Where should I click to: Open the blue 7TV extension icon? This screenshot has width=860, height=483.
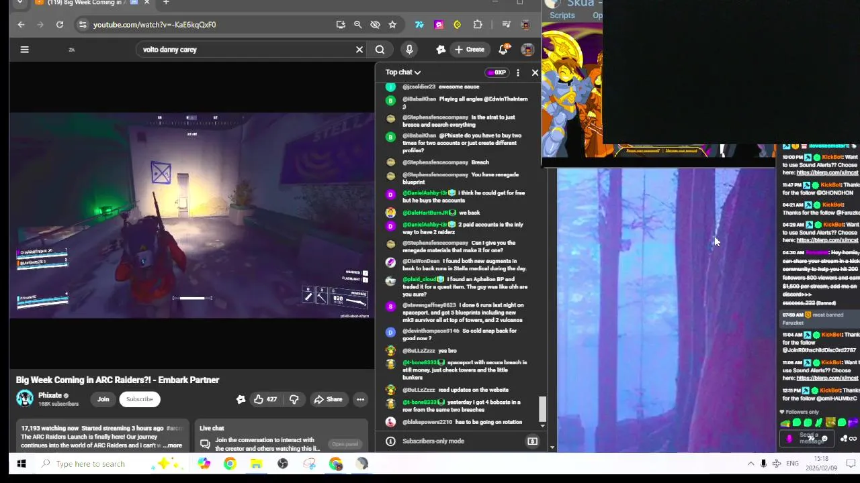(419, 25)
